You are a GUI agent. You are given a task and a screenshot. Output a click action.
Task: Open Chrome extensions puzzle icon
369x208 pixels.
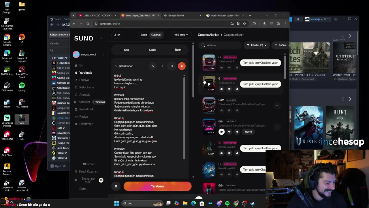pos(254,24)
